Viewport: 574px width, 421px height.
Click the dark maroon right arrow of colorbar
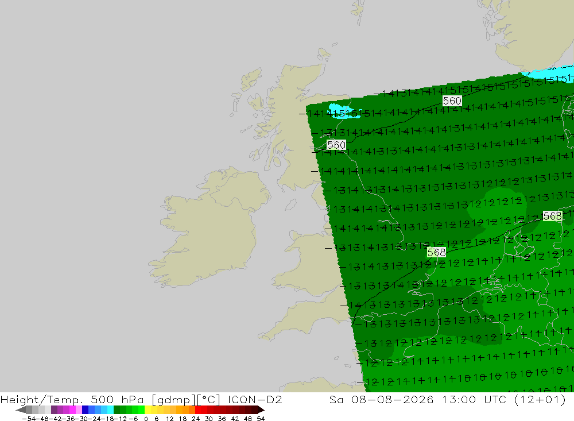click(260, 410)
